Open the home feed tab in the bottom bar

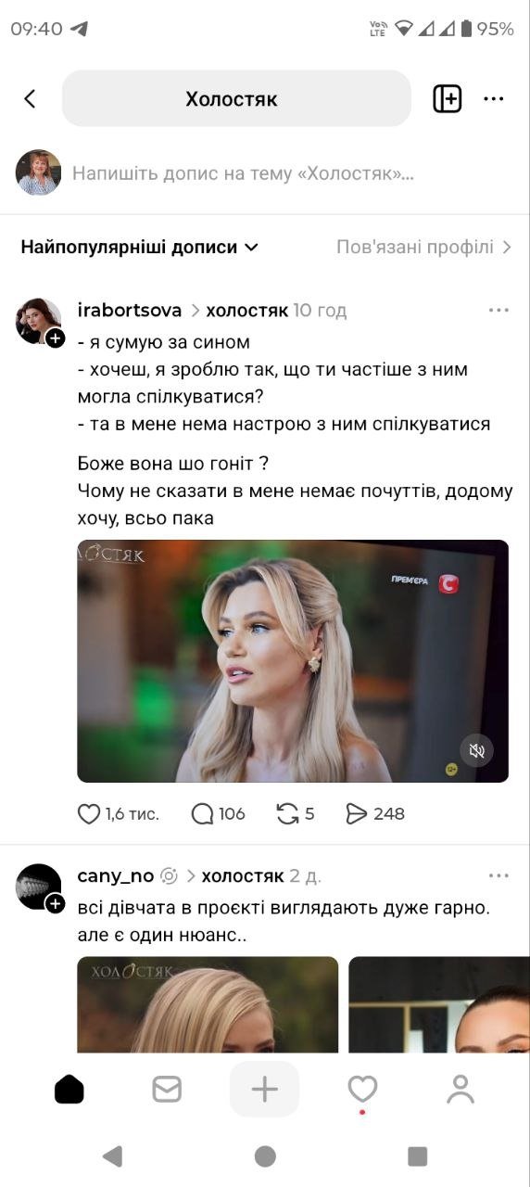(69, 1089)
